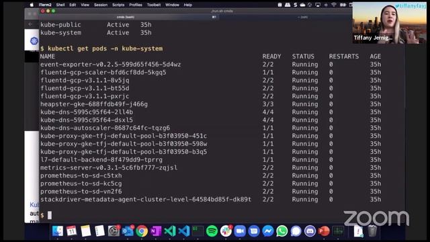Open Signal from the dock
This screenshot has height=242, width=430.
(296, 231)
